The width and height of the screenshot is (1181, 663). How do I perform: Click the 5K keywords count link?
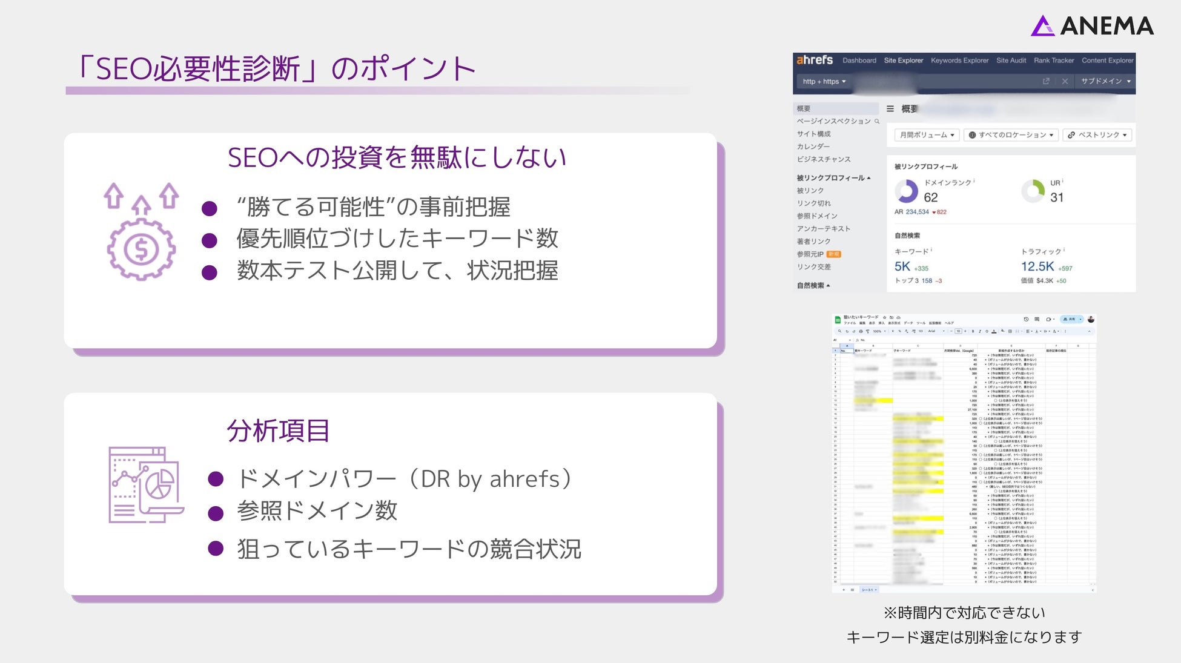coord(902,266)
